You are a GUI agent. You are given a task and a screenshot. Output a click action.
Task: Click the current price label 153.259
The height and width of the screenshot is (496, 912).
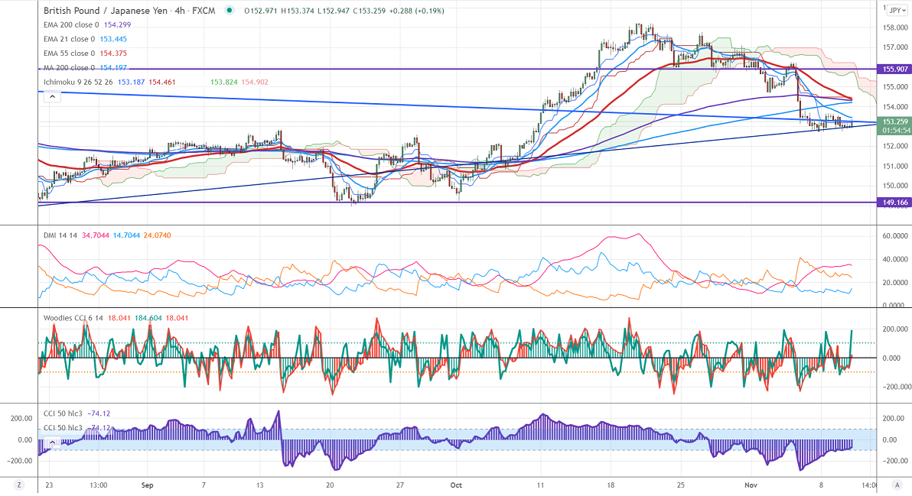coord(894,122)
